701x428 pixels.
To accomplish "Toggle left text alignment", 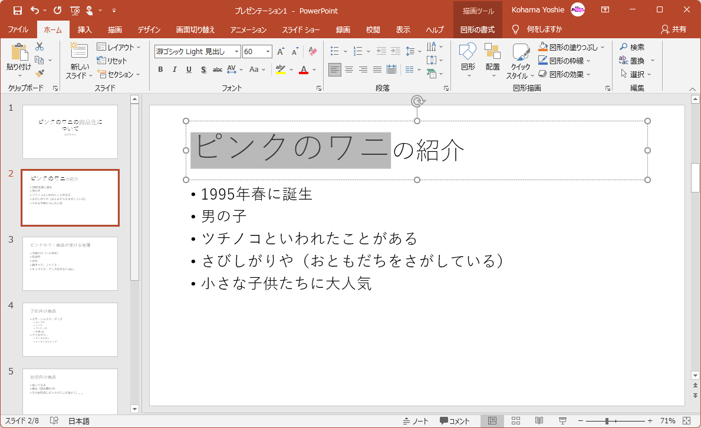I will (334, 69).
